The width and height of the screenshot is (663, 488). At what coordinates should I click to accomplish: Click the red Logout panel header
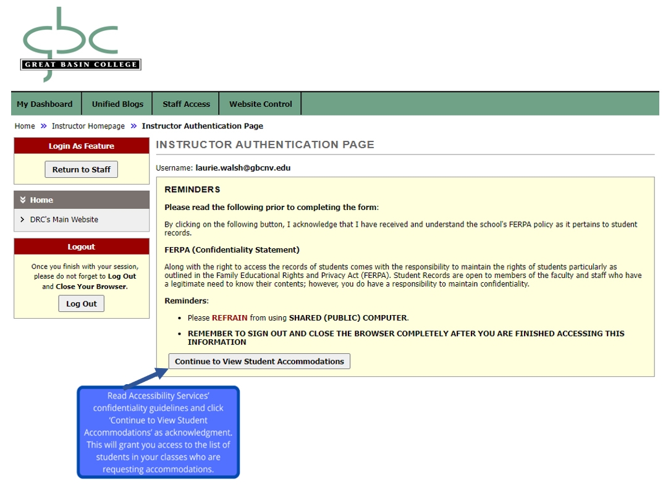tap(82, 247)
